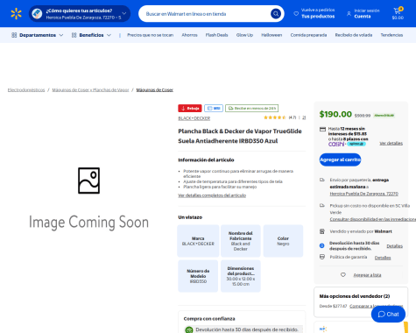
Task: Click the return icon by Devolución hasta 30 días
Action: tap(322, 245)
